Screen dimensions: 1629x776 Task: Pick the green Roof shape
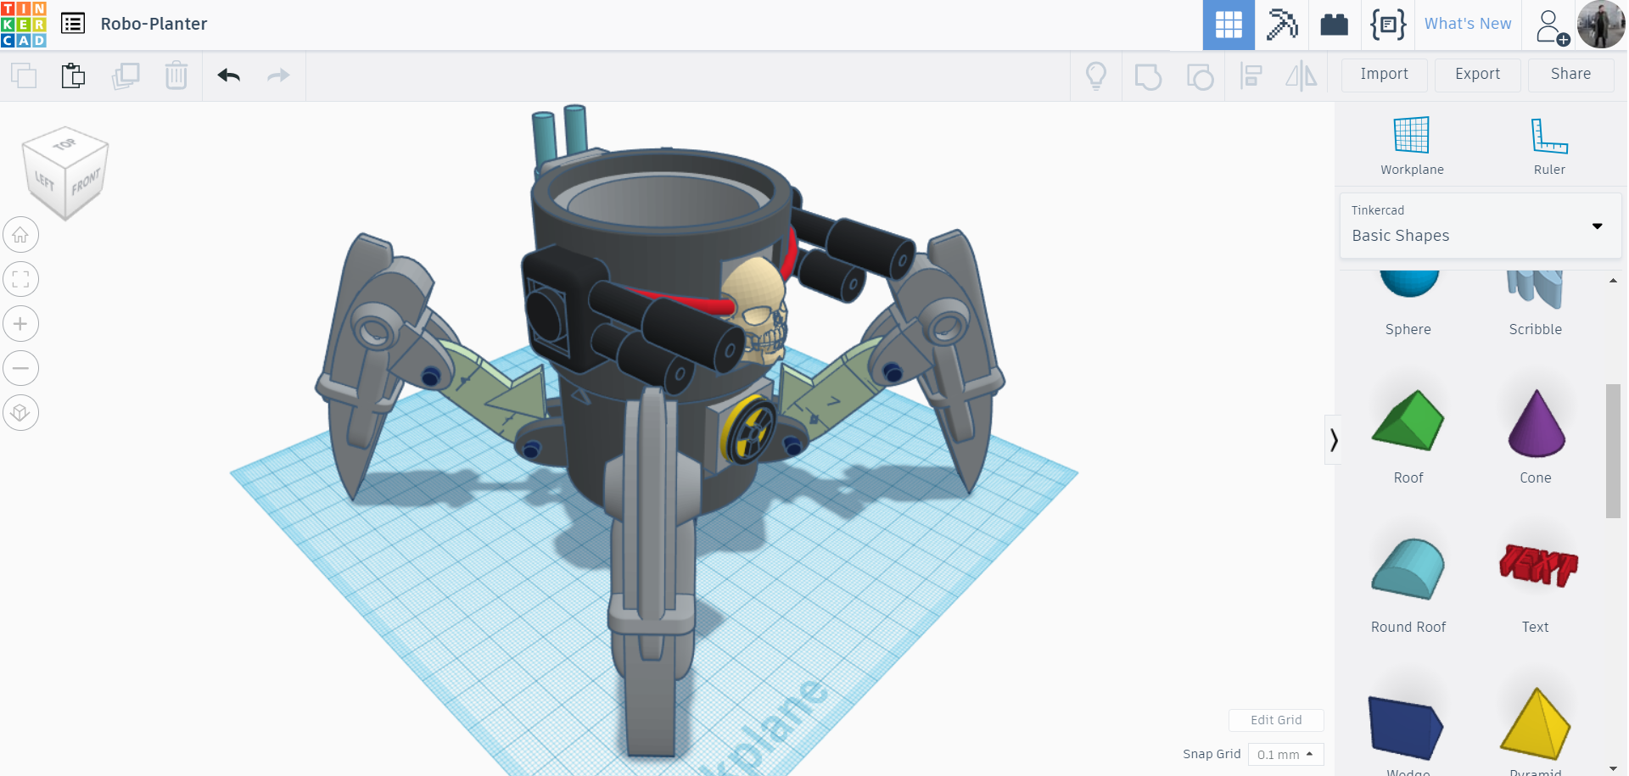[x=1408, y=436]
